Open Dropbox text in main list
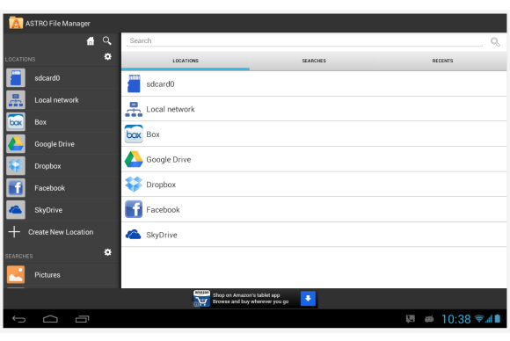Image resolution: width=510 pixels, height=341 pixels. coord(161,185)
